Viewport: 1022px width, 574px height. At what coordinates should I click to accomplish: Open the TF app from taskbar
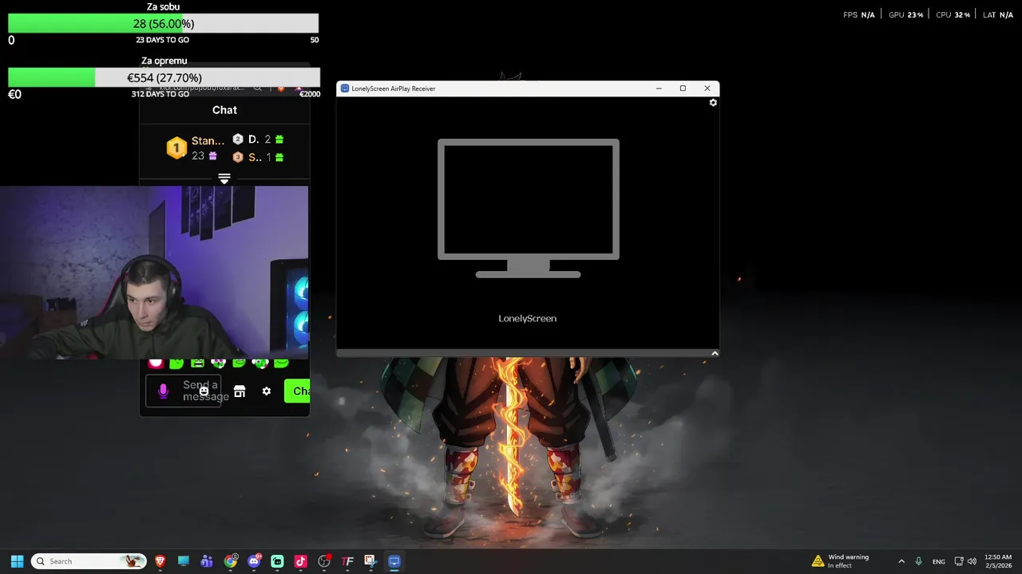(x=347, y=561)
